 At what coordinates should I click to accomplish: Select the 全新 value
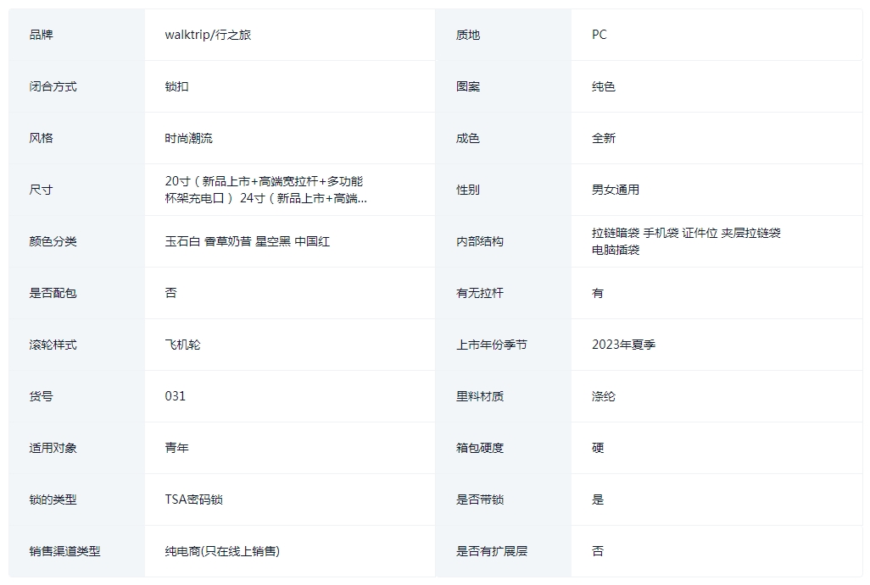604,138
